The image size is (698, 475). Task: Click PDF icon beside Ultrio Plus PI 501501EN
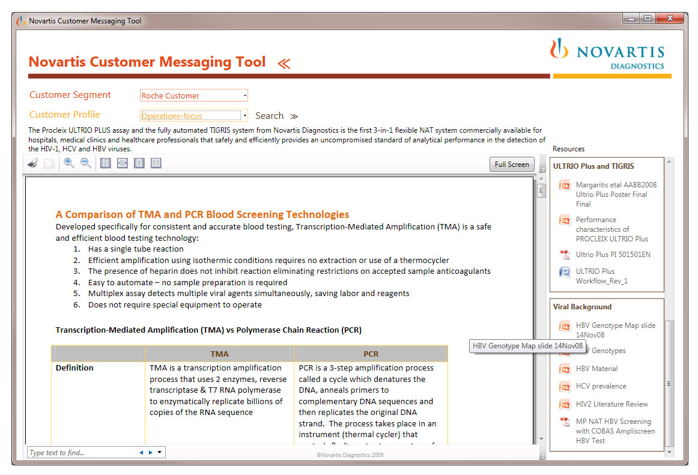coord(565,255)
